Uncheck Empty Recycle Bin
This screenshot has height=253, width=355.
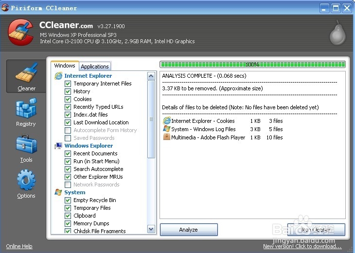click(68, 200)
